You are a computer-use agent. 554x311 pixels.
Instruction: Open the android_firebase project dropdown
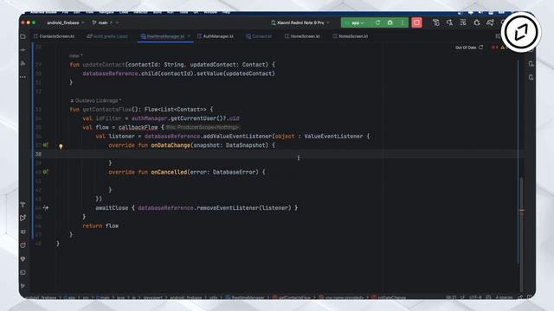[66, 22]
